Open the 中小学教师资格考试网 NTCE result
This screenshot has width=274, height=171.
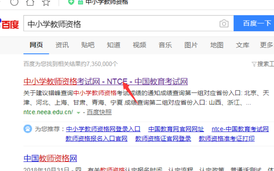tap(105, 82)
